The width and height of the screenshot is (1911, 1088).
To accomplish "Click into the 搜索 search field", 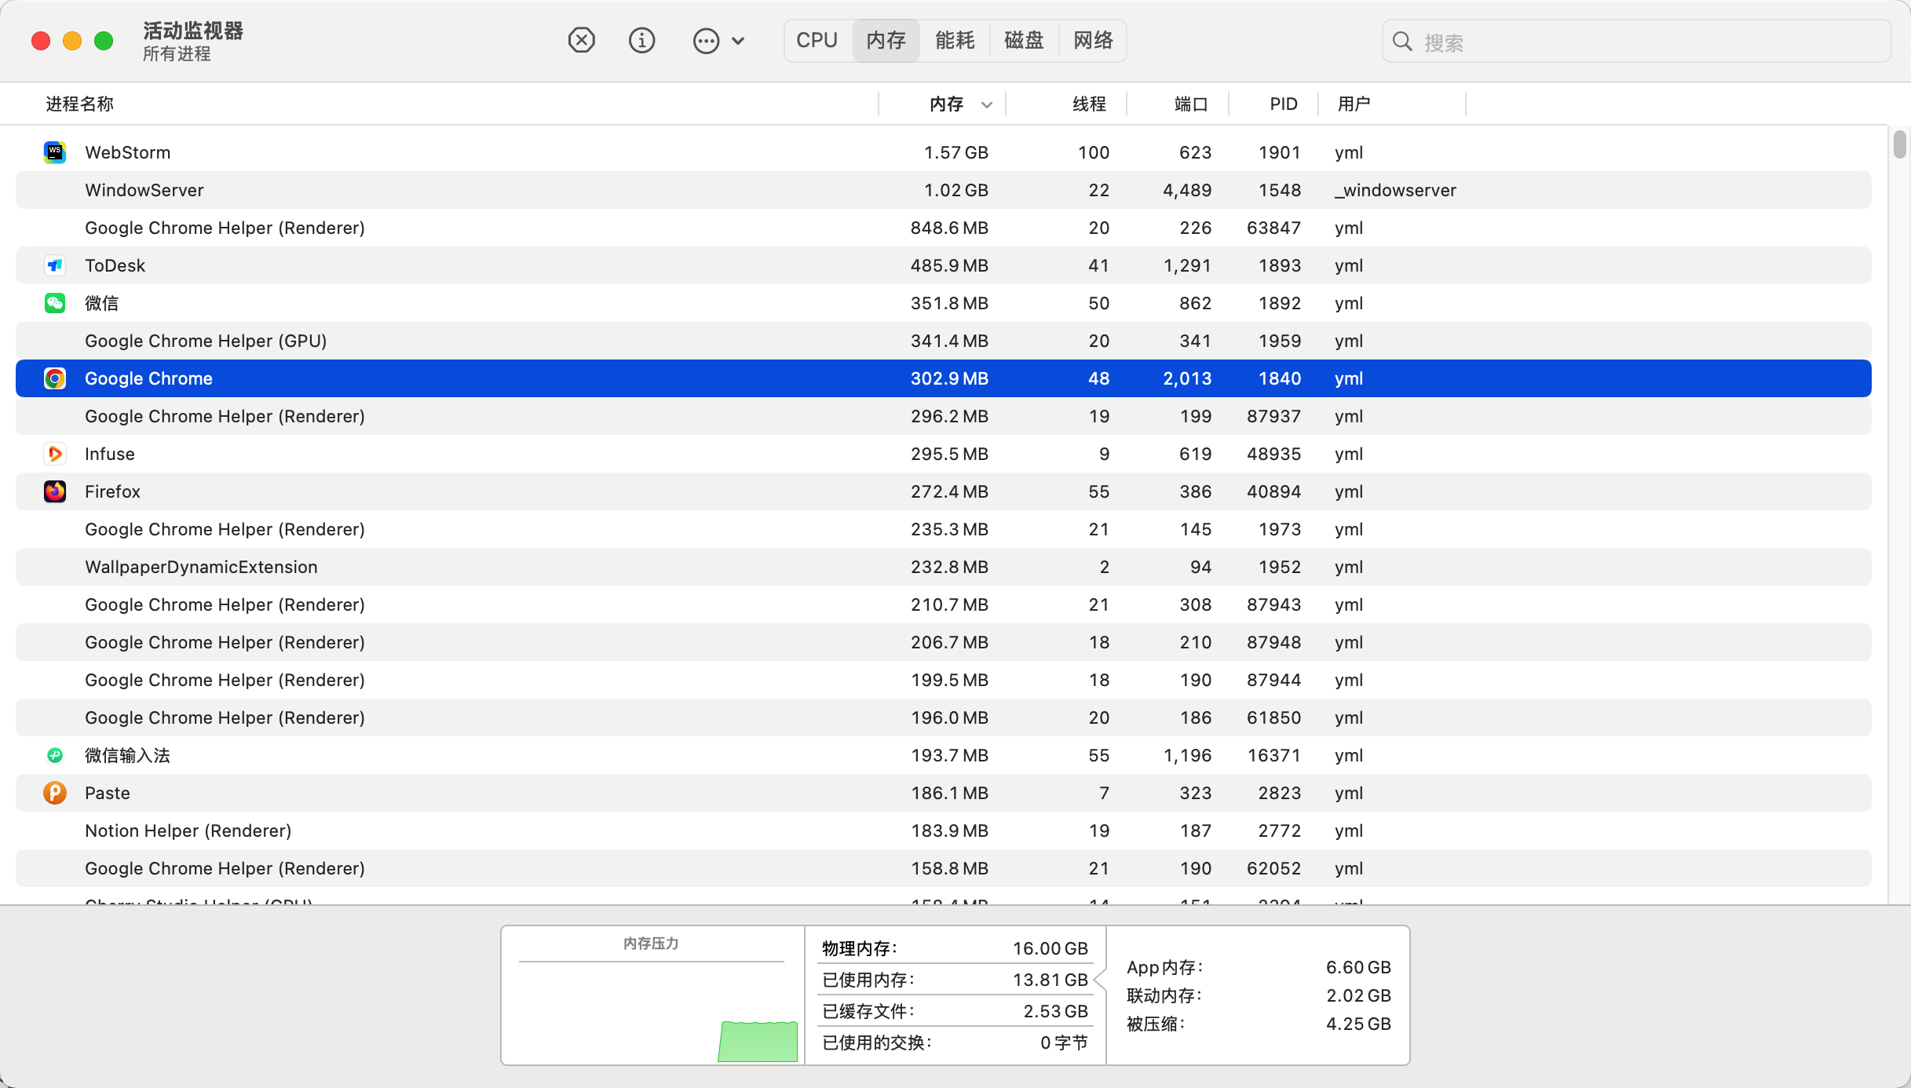I will pyautogui.click(x=1636, y=42).
